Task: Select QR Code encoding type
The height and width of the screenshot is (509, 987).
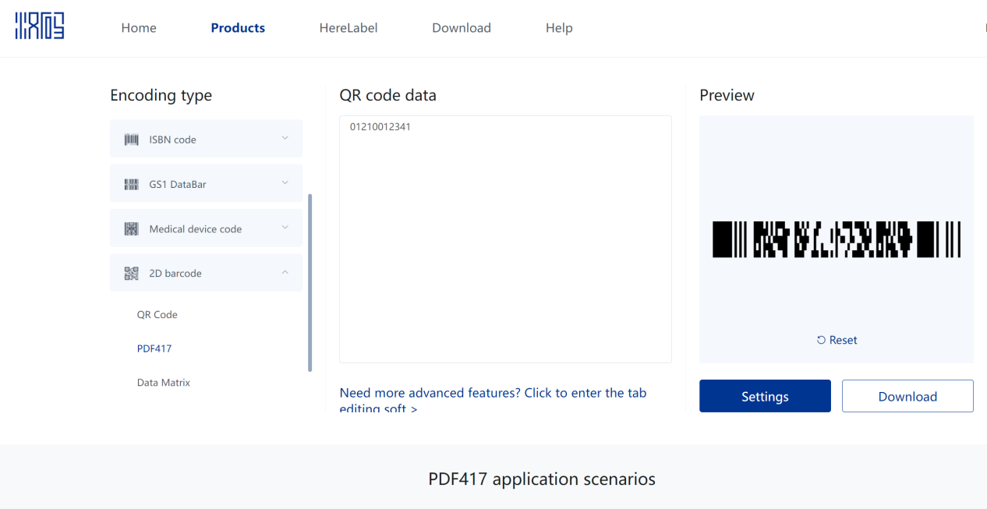Action: click(157, 315)
